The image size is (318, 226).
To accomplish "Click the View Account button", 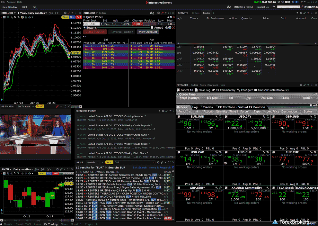I will click(148, 32).
